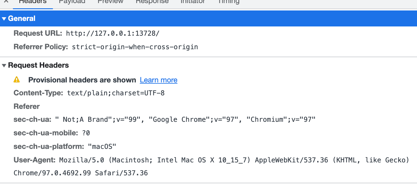Open the Response tab
The width and height of the screenshot is (417, 187).
[152, 2]
